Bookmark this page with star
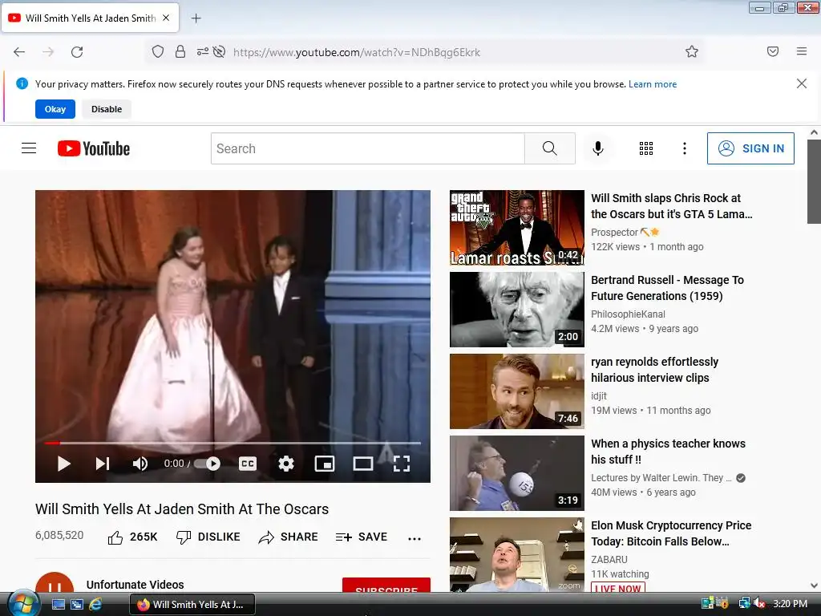 point(692,51)
